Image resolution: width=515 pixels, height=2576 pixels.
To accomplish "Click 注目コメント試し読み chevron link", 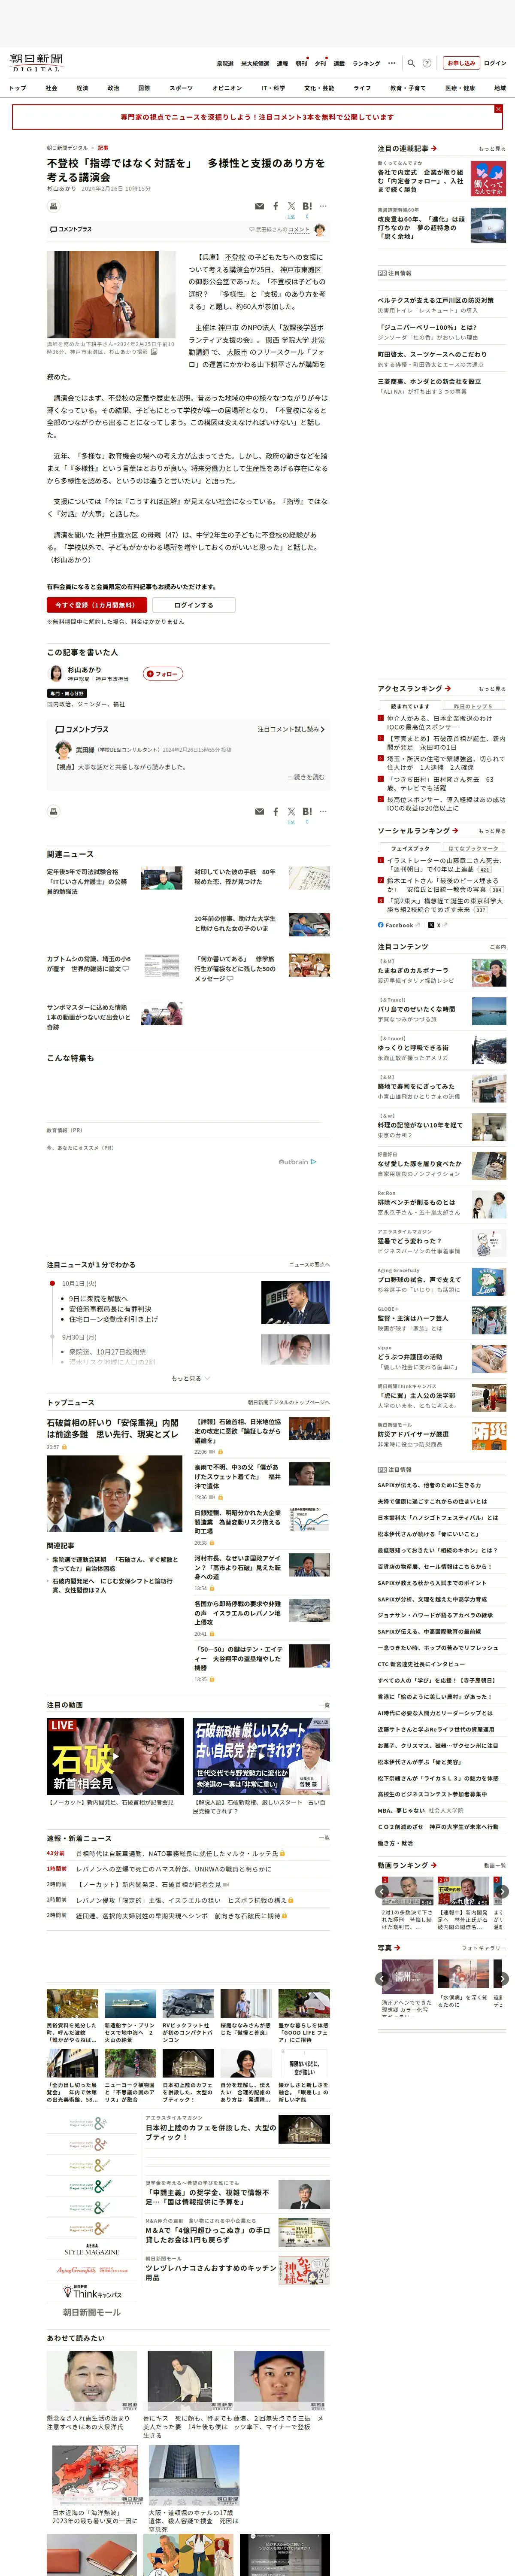I will pyautogui.click(x=291, y=729).
